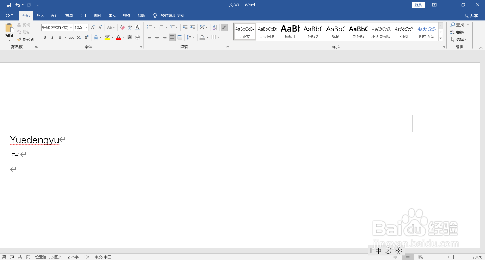Viewport: 485px width, 260px height.
Task: Switch to the 插入 tab
Action: tap(40, 16)
